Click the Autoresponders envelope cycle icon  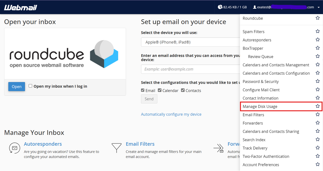point(14,148)
